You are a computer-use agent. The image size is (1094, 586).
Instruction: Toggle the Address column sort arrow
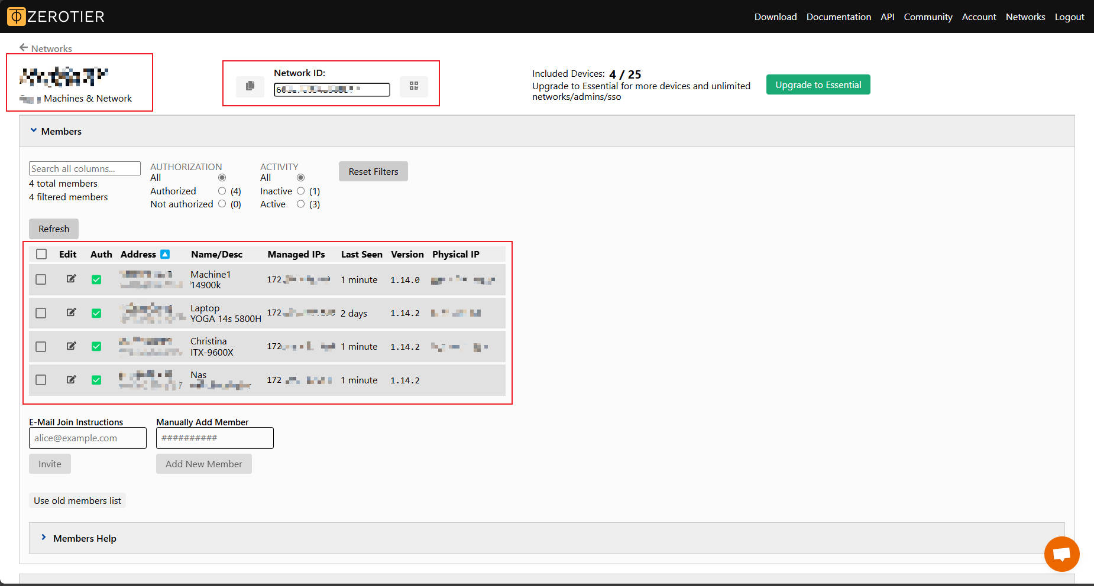[x=165, y=253]
